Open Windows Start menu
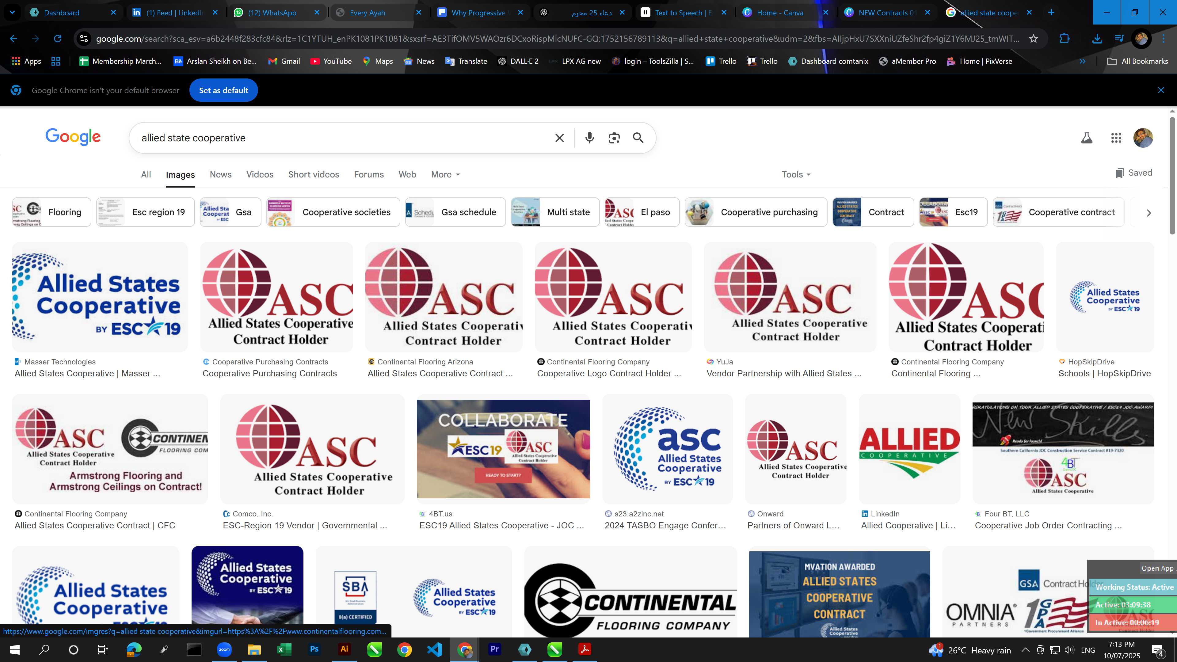This screenshot has width=1177, height=662. click(14, 650)
